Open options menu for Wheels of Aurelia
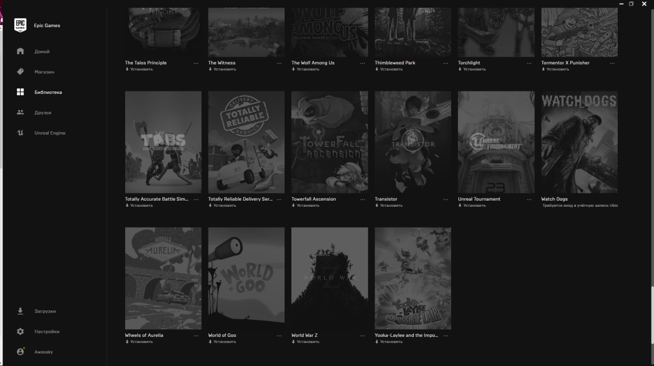The height and width of the screenshot is (366, 654). pyautogui.click(x=196, y=336)
